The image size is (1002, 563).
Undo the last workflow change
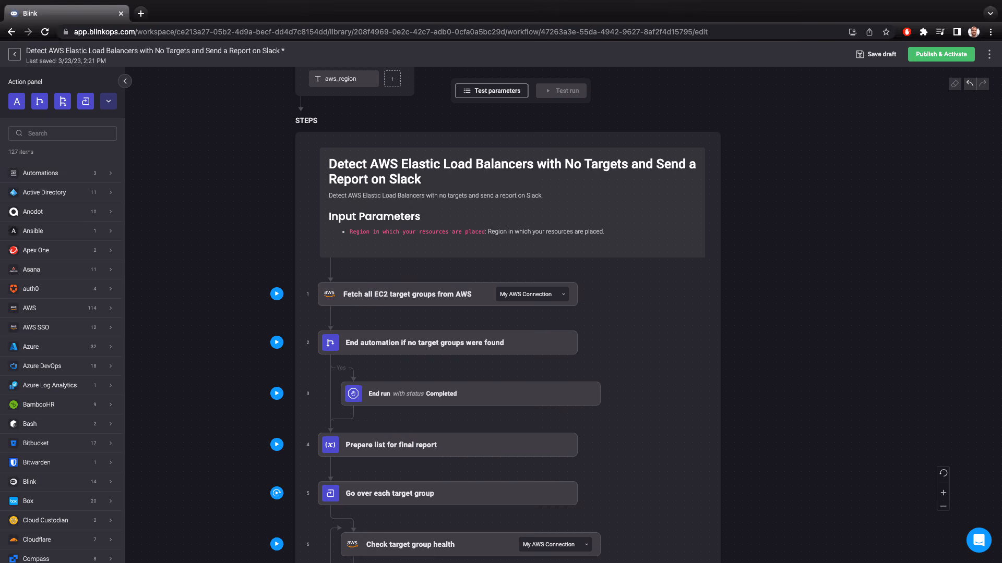pos(970,84)
